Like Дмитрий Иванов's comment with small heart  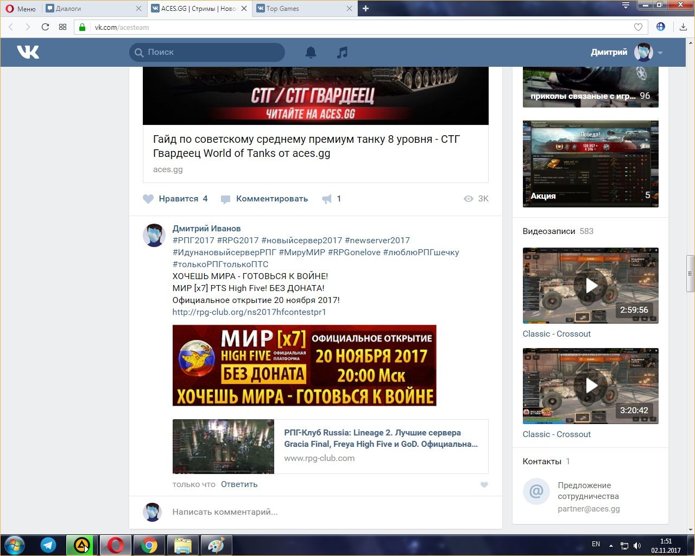(484, 485)
